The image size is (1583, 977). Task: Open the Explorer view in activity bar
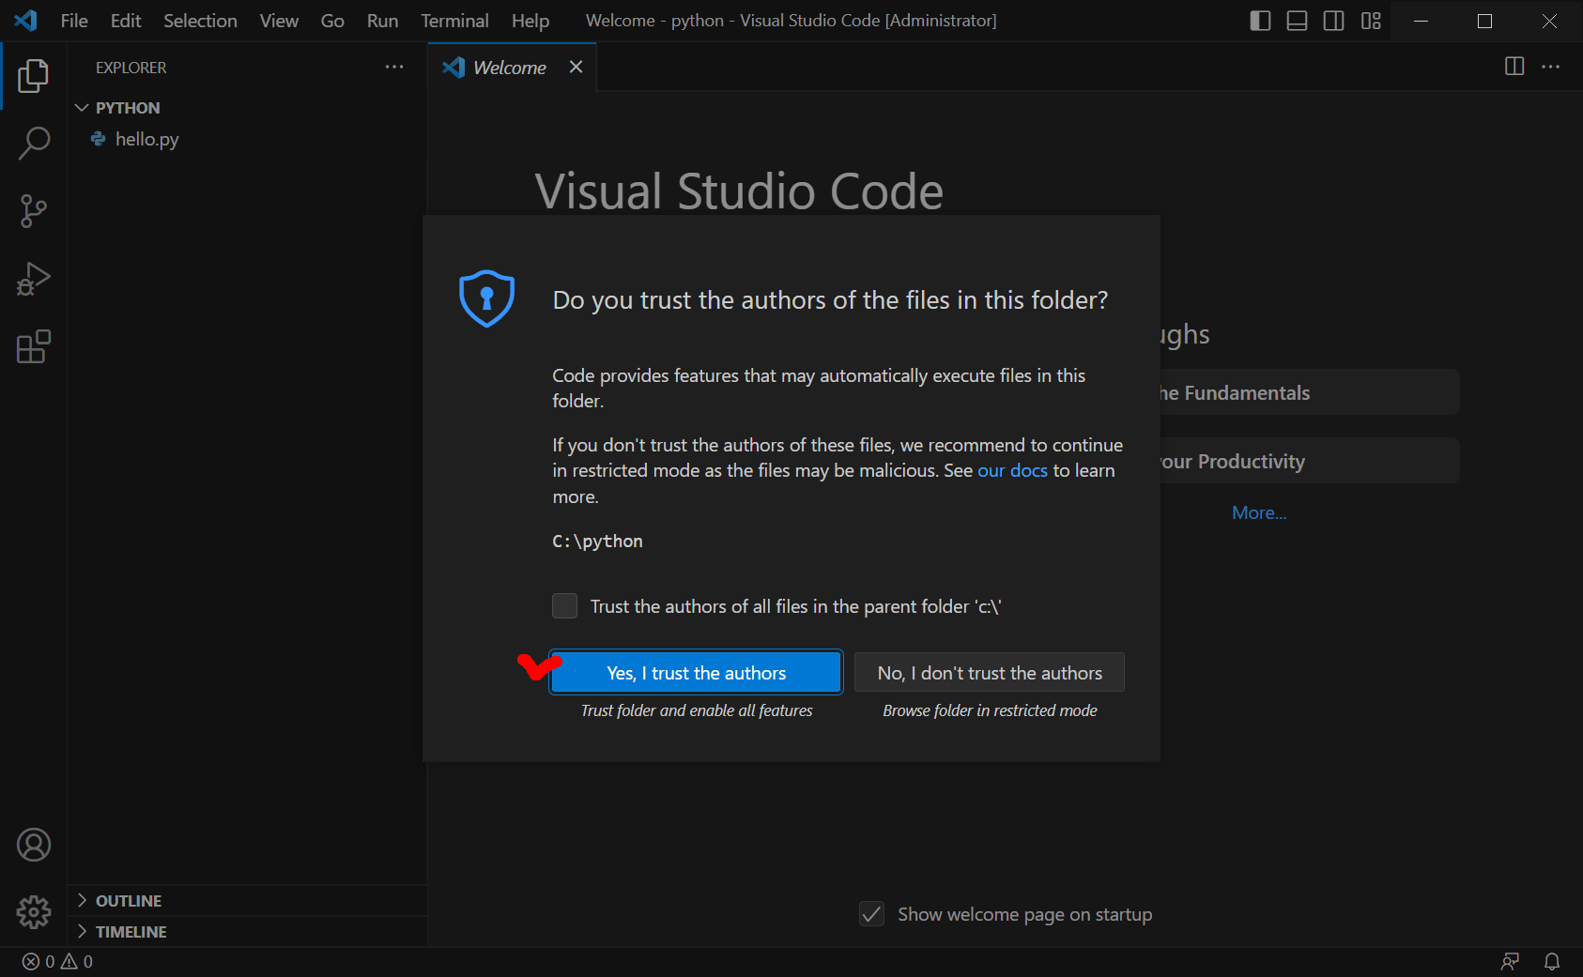pyautogui.click(x=33, y=76)
